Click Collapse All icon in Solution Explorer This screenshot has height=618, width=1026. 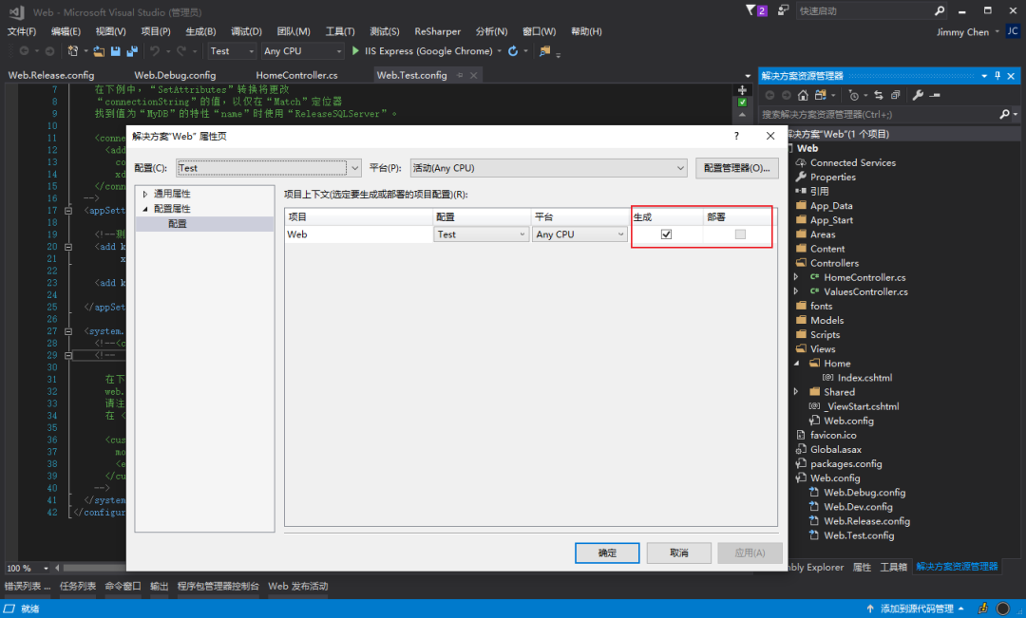895,95
